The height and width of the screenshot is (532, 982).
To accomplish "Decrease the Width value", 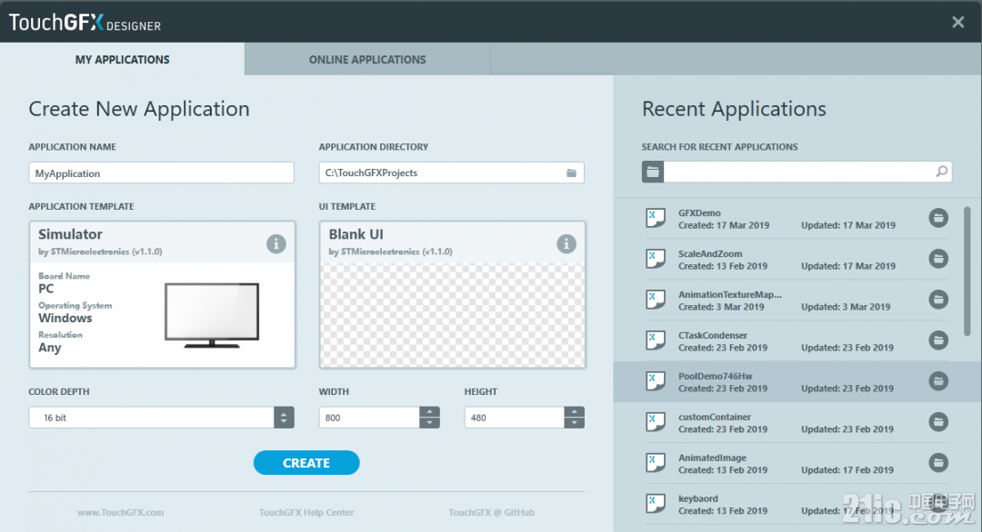I will point(429,423).
